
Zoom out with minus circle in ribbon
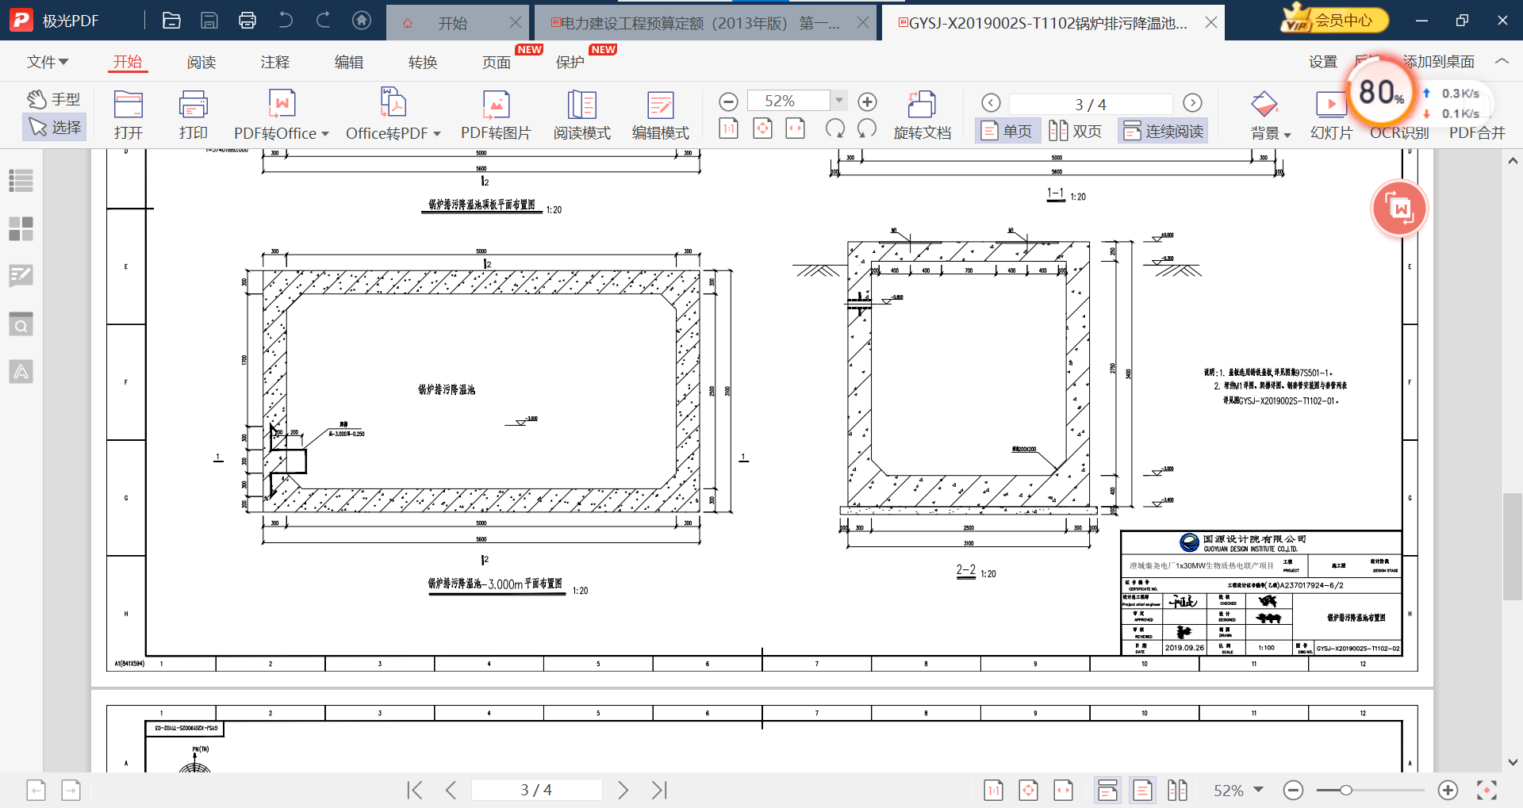pos(728,101)
